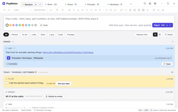Open search in title bar
Viewport: 178px width, 112px height.
click(x=145, y=4)
